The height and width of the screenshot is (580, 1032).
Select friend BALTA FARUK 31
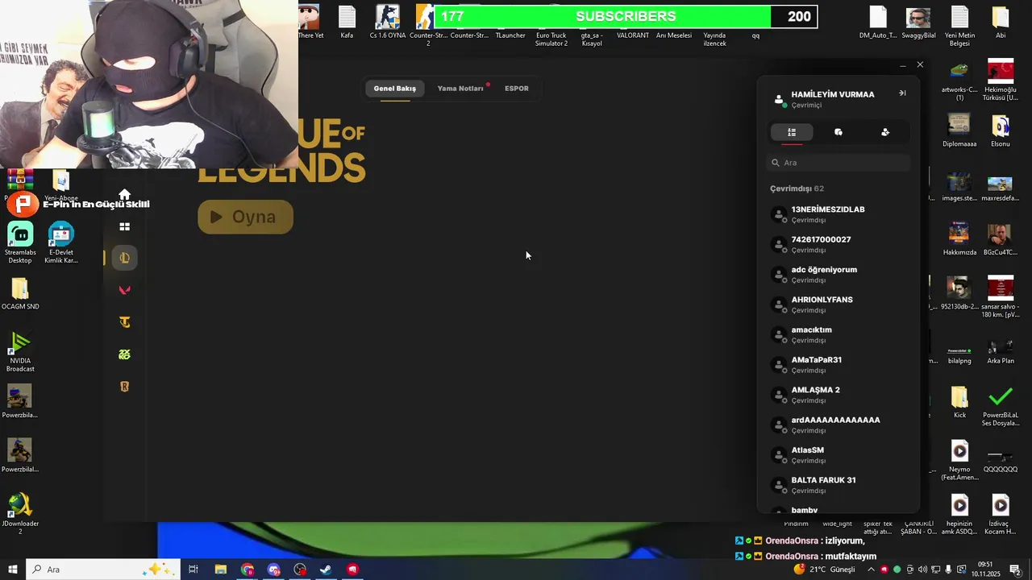pos(838,485)
